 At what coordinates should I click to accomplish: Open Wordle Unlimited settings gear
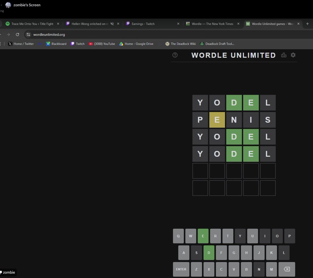click(293, 55)
